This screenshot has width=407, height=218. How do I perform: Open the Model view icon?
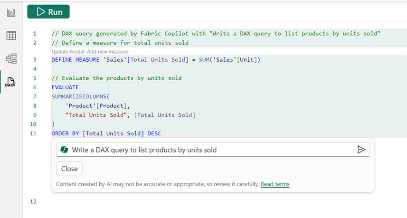click(x=11, y=58)
